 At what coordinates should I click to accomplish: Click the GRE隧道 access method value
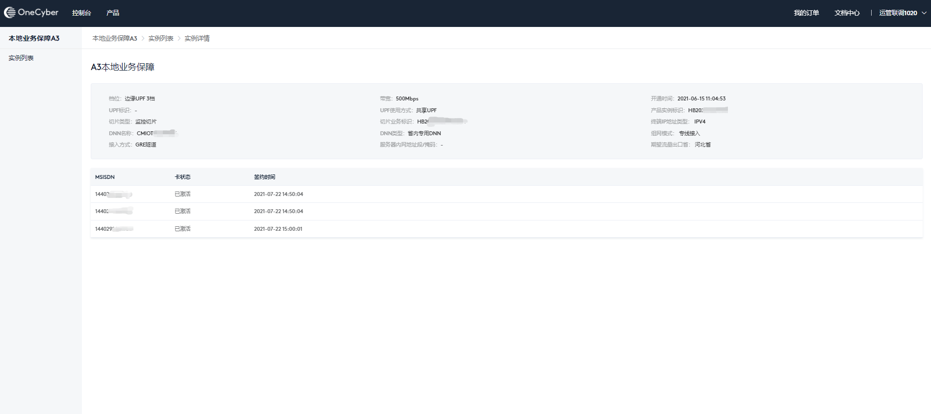(146, 145)
